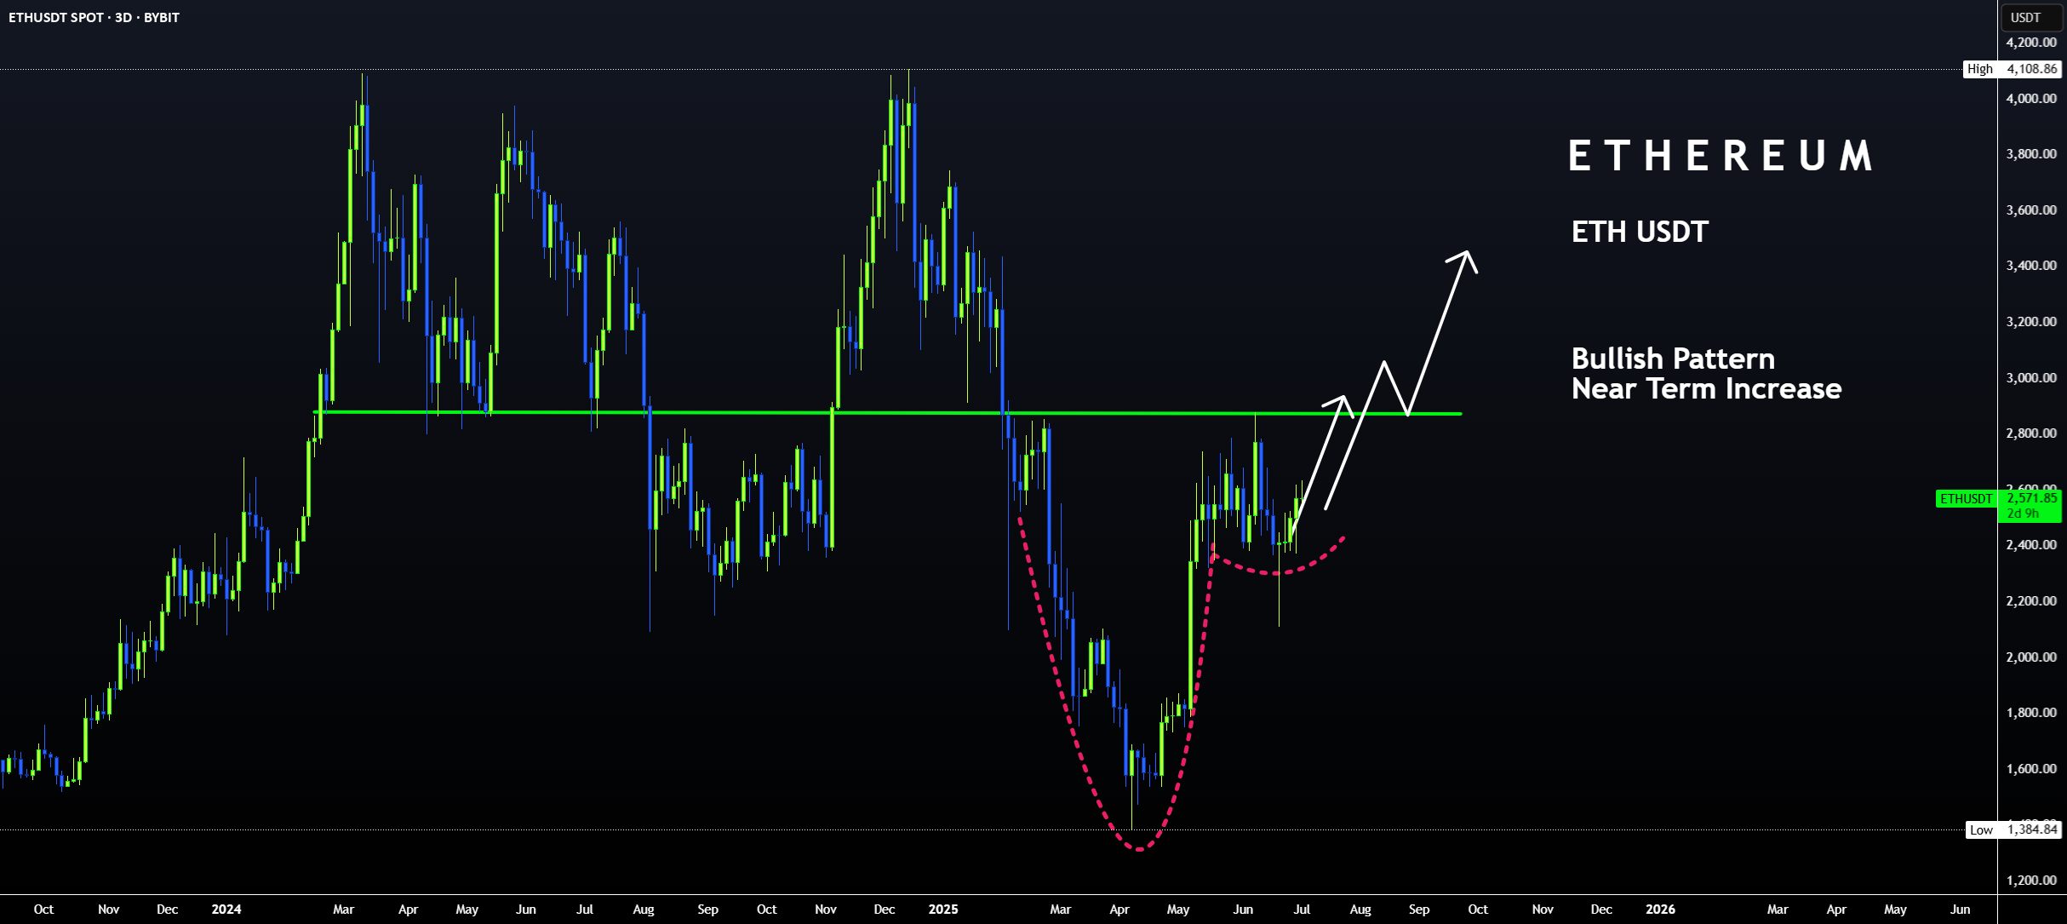Select the ETHEREUM title text
Viewport: 2067px width, 924px height.
coord(1721,157)
